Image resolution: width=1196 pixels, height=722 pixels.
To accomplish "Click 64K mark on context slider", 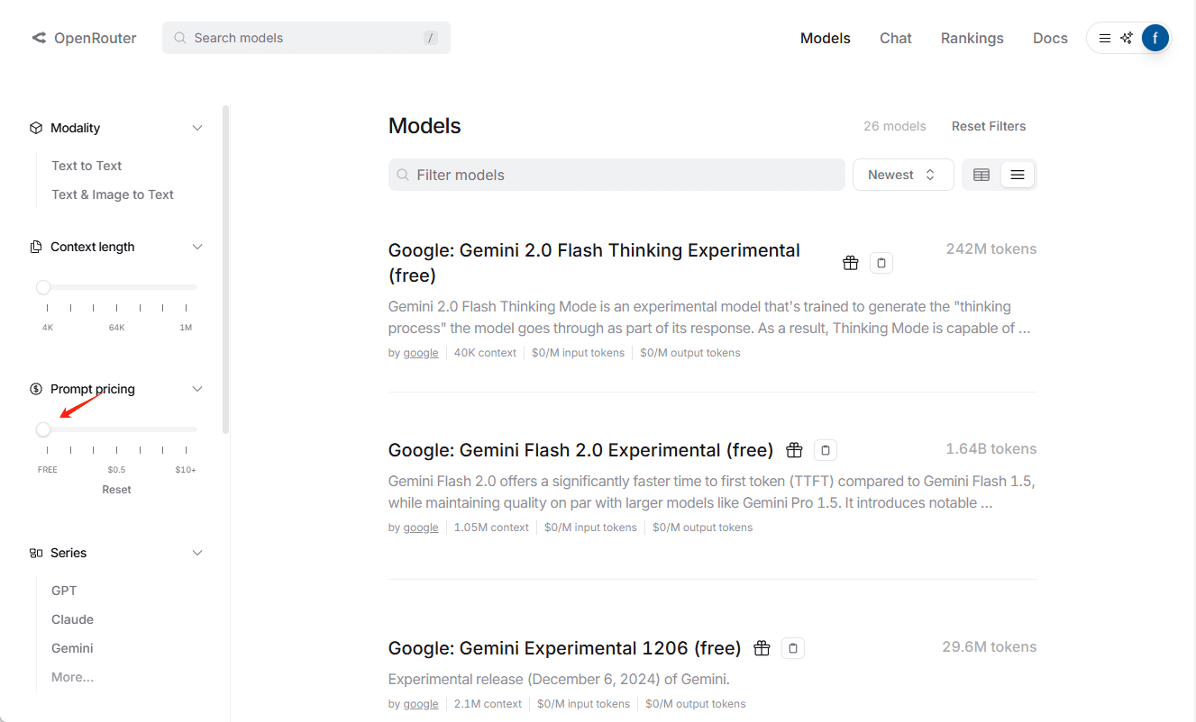I will [116, 328].
